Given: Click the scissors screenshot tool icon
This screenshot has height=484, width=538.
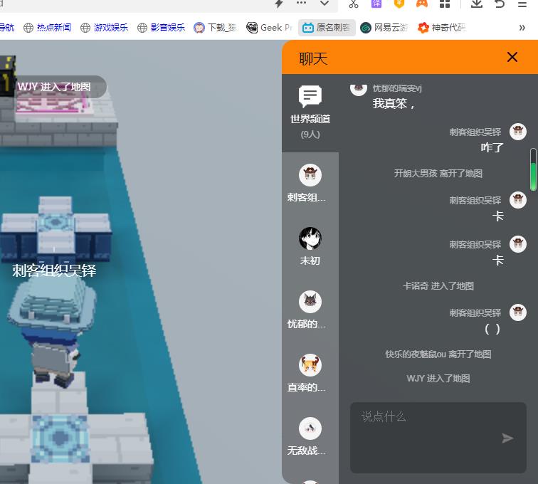Looking at the screenshot, I should coord(354,4).
